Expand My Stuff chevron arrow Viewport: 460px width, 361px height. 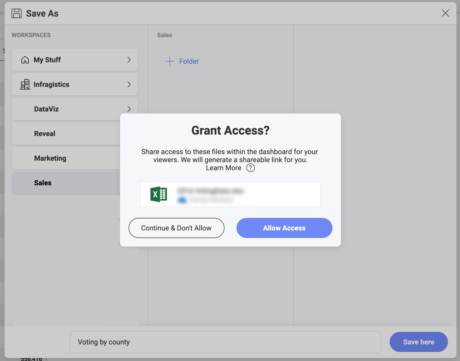pyautogui.click(x=129, y=60)
